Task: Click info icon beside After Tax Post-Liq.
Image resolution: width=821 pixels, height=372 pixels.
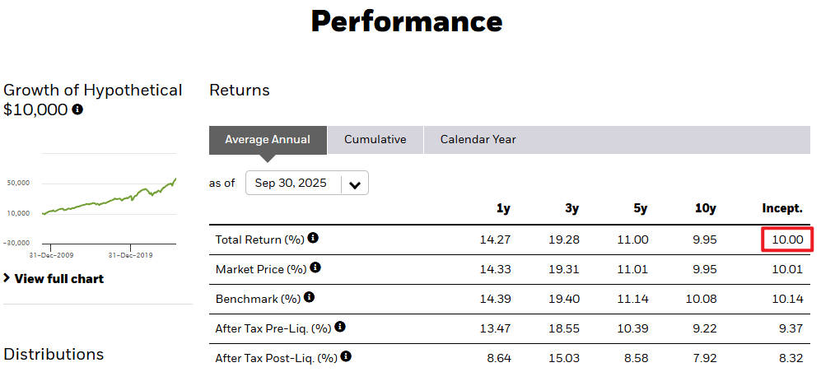Action: pos(346,357)
